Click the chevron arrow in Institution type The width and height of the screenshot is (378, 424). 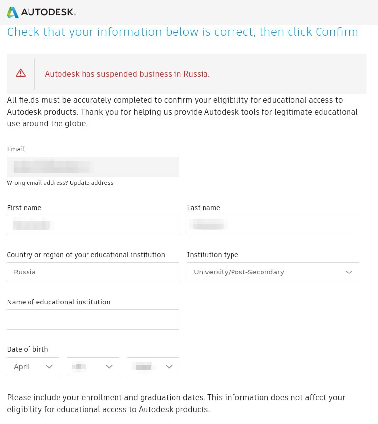[x=349, y=273]
